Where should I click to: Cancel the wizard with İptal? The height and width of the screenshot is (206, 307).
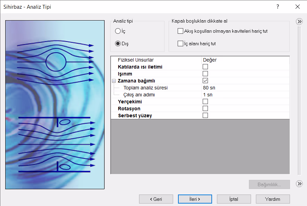234,199
